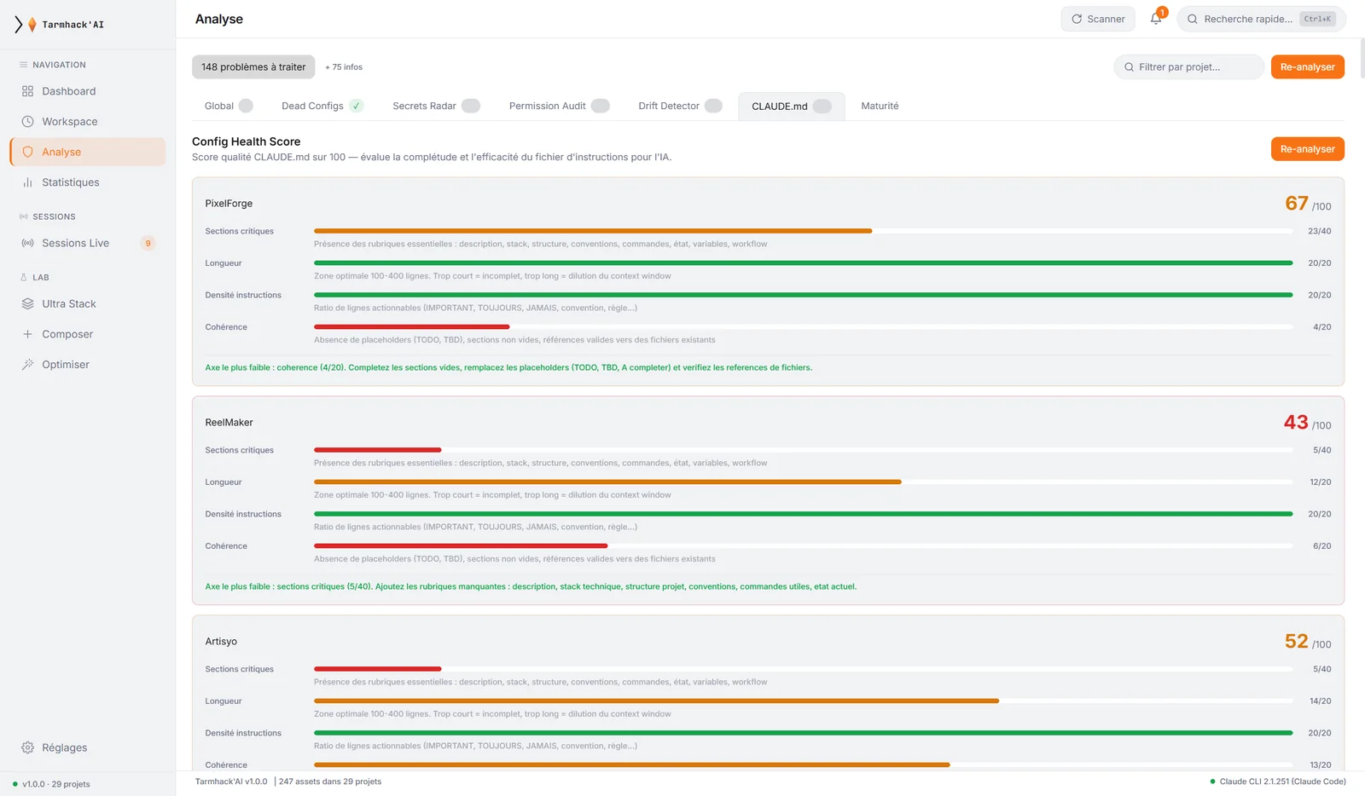Click the Claude CLI 2.1.251 status indicator

[1278, 782]
